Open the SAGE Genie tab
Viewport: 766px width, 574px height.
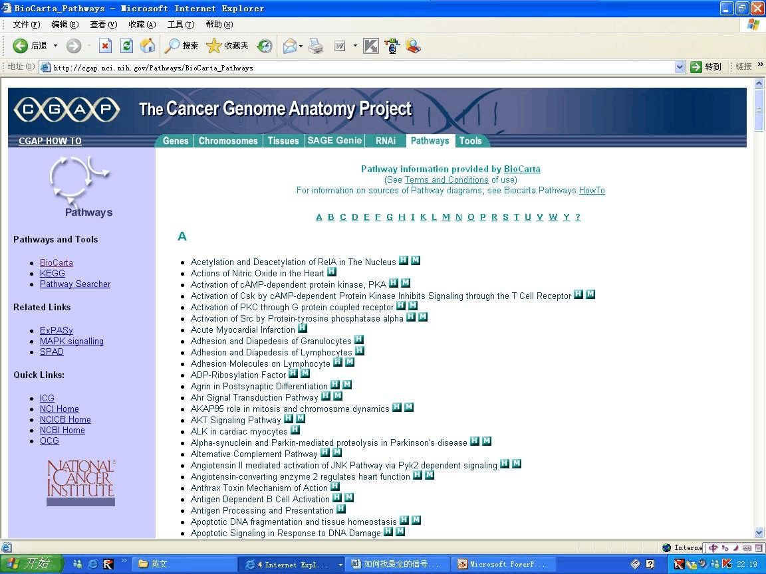click(334, 141)
